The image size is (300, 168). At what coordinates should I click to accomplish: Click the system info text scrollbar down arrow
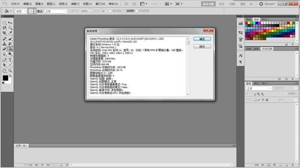pos(187,94)
